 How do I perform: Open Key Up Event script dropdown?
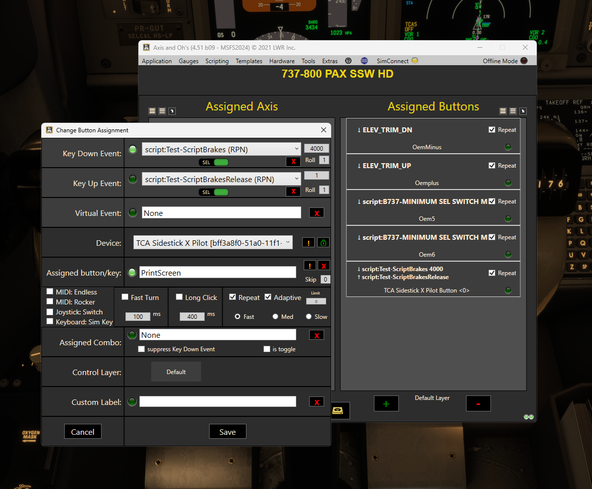pyautogui.click(x=221, y=179)
